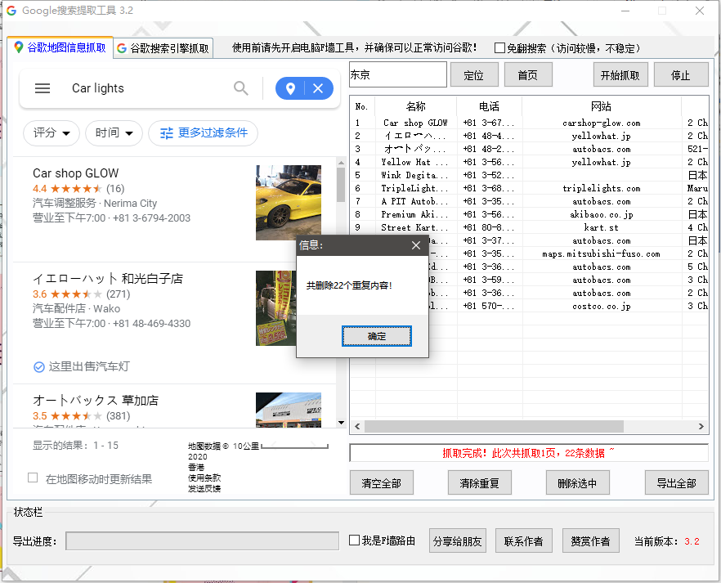The height and width of the screenshot is (583, 721).
Task: Click the 导出进度 progress bar
Action: coord(203,540)
